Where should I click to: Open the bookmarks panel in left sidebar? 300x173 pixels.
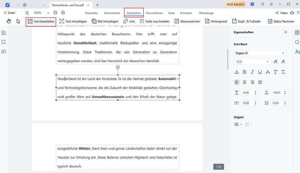(x=4, y=42)
